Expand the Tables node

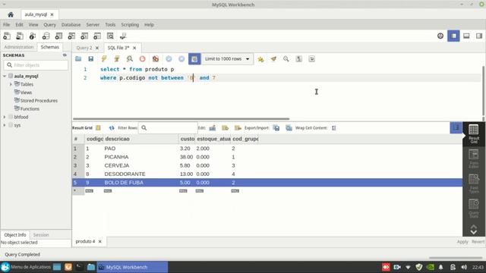[11, 84]
